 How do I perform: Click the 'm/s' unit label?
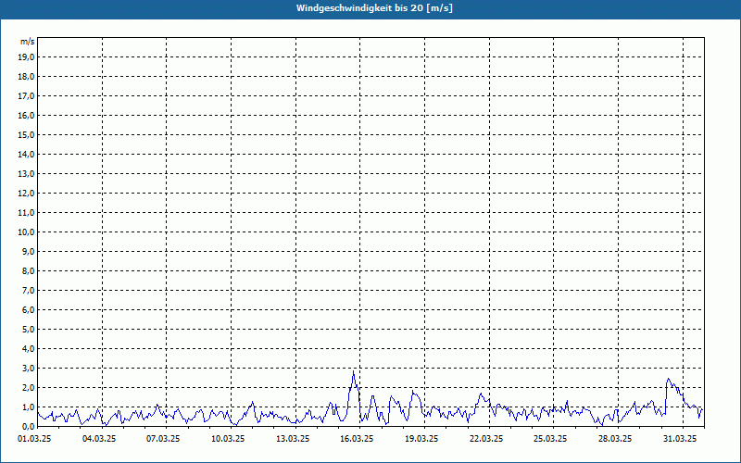(x=28, y=42)
